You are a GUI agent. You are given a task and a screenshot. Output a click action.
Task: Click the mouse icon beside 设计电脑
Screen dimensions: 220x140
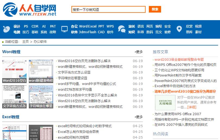point(7,29)
